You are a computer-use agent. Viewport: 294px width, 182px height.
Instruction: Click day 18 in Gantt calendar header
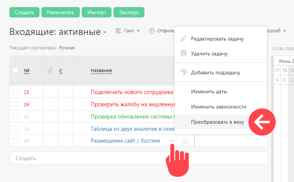click(284, 70)
